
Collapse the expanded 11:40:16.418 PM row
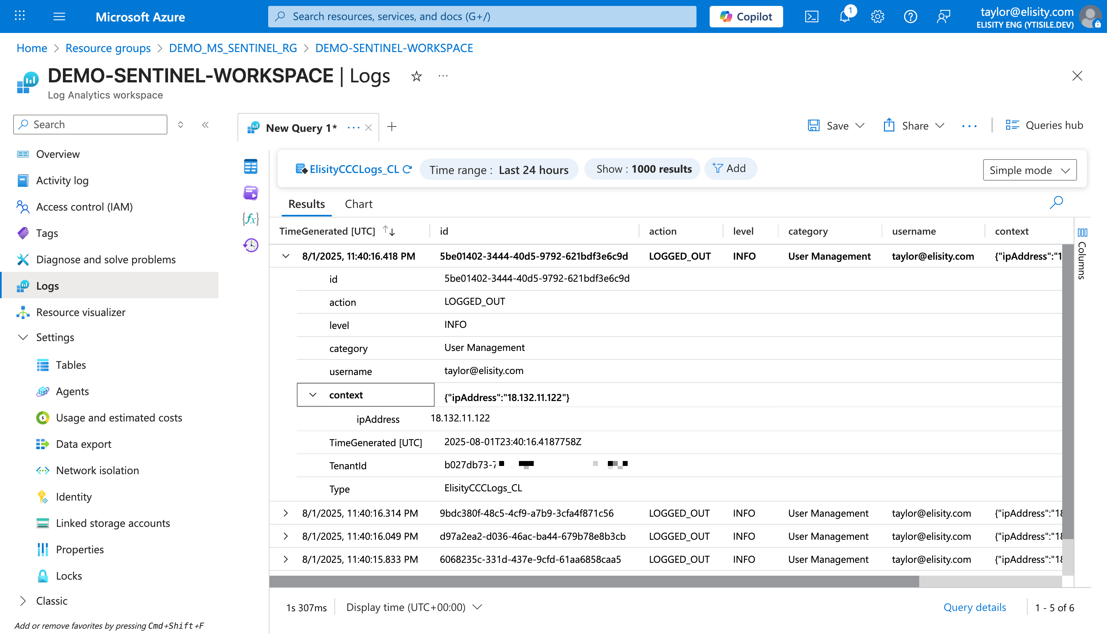pyautogui.click(x=286, y=256)
